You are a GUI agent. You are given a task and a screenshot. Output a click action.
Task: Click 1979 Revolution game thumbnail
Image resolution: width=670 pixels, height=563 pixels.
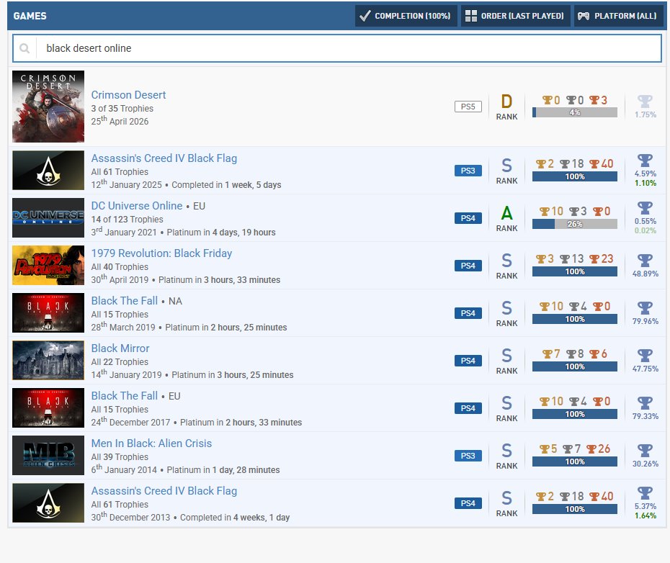click(x=48, y=265)
